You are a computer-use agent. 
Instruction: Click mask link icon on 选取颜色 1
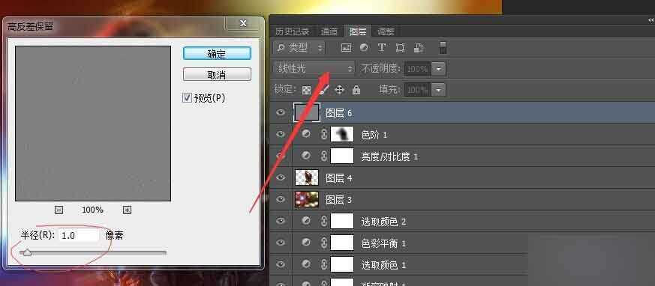pyautogui.click(x=323, y=264)
